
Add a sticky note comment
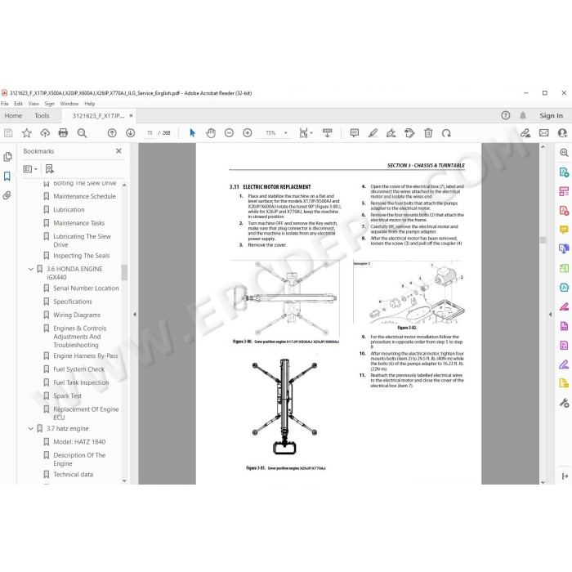[354, 133]
